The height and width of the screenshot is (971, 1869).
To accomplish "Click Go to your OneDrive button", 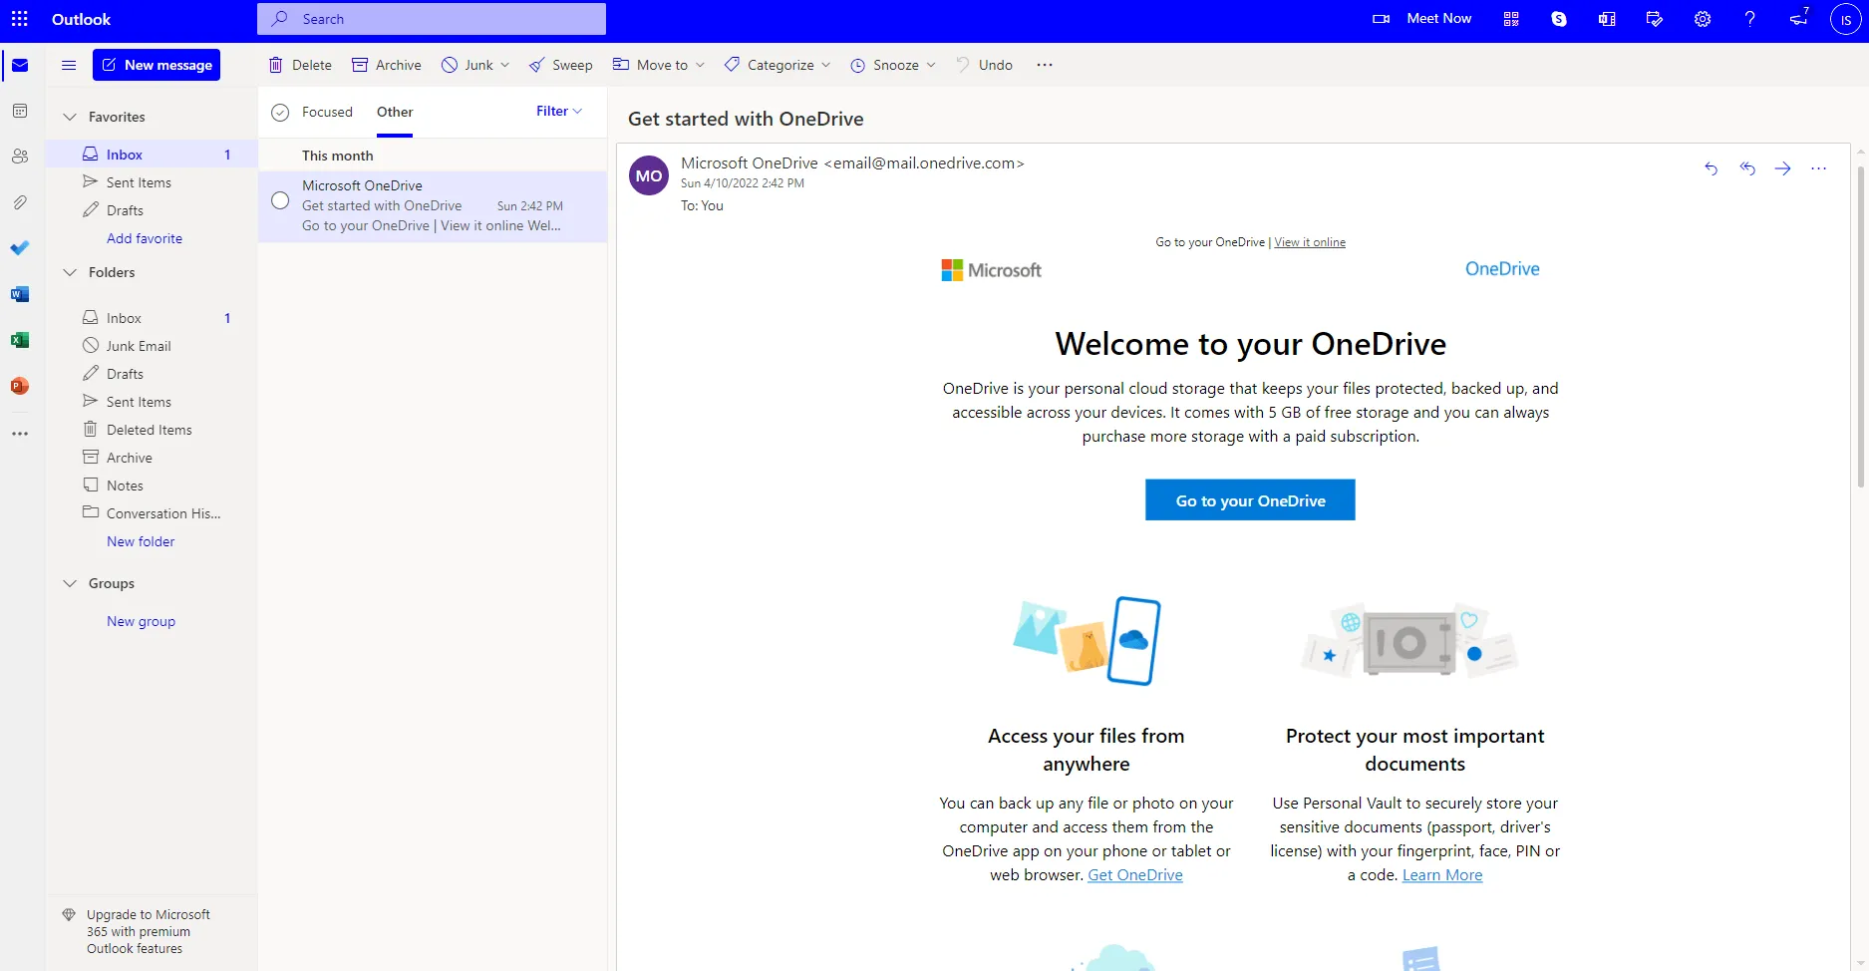I will coord(1250,500).
